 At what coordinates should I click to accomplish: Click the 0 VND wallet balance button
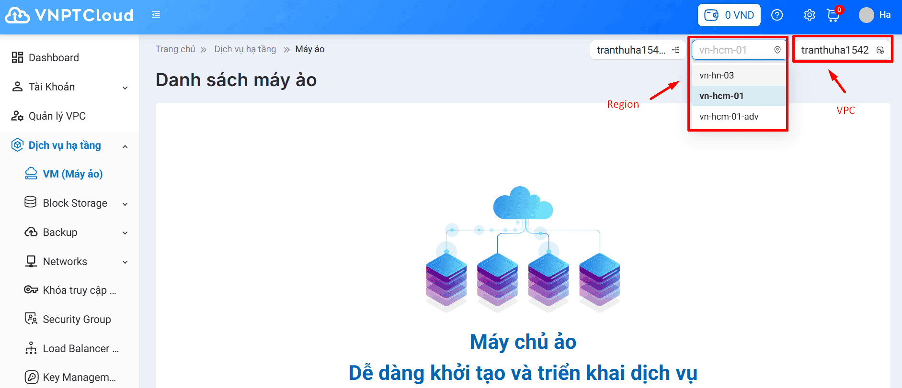click(729, 15)
